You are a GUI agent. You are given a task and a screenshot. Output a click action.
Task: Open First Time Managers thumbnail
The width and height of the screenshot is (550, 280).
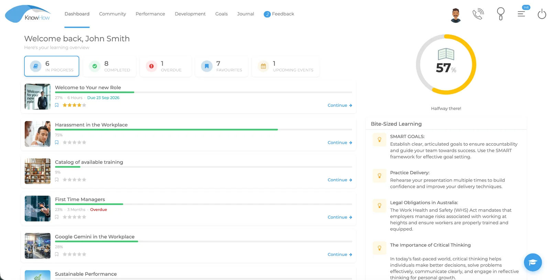coord(37,209)
